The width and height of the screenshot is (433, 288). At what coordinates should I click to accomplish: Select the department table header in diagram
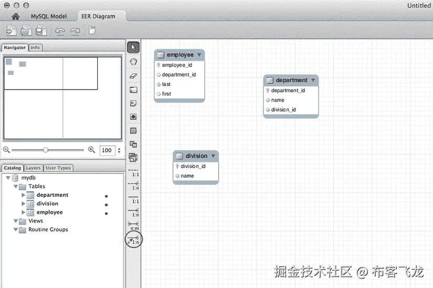tap(291, 80)
